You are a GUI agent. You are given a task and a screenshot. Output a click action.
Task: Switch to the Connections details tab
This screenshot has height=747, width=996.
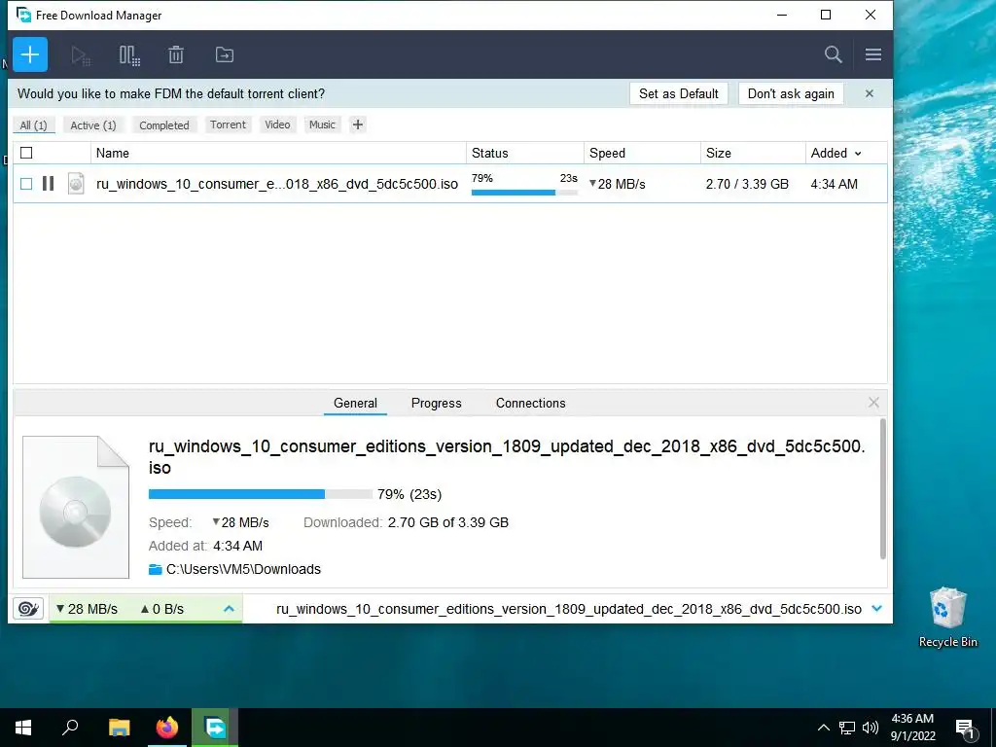coord(530,403)
